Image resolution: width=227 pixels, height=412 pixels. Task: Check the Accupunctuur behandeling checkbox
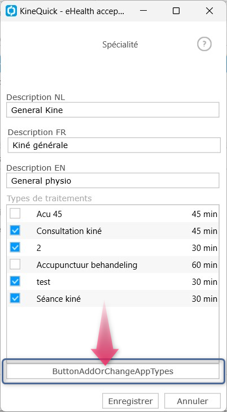(15, 264)
